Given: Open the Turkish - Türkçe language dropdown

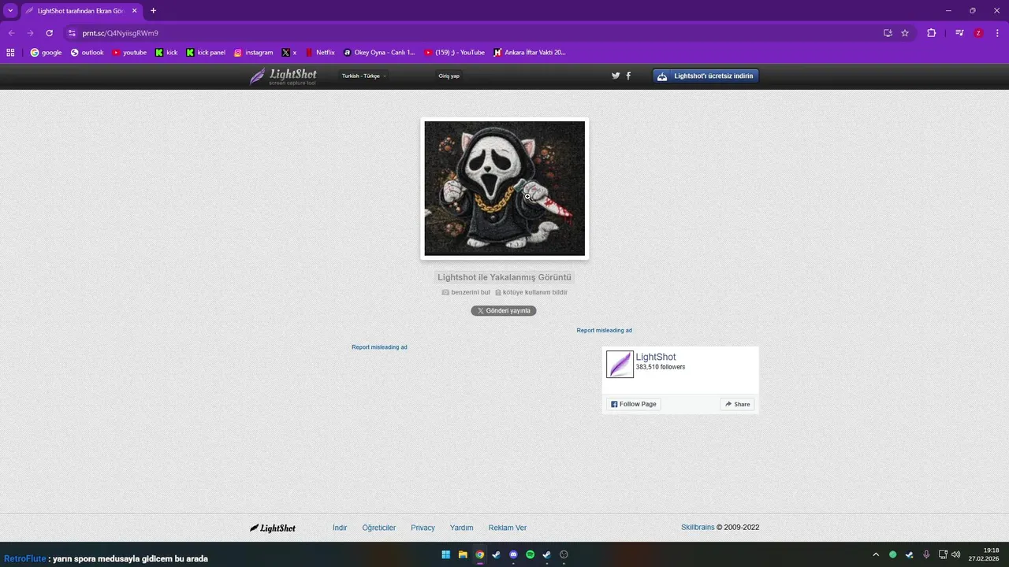Looking at the screenshot, I should pos(363,76).
